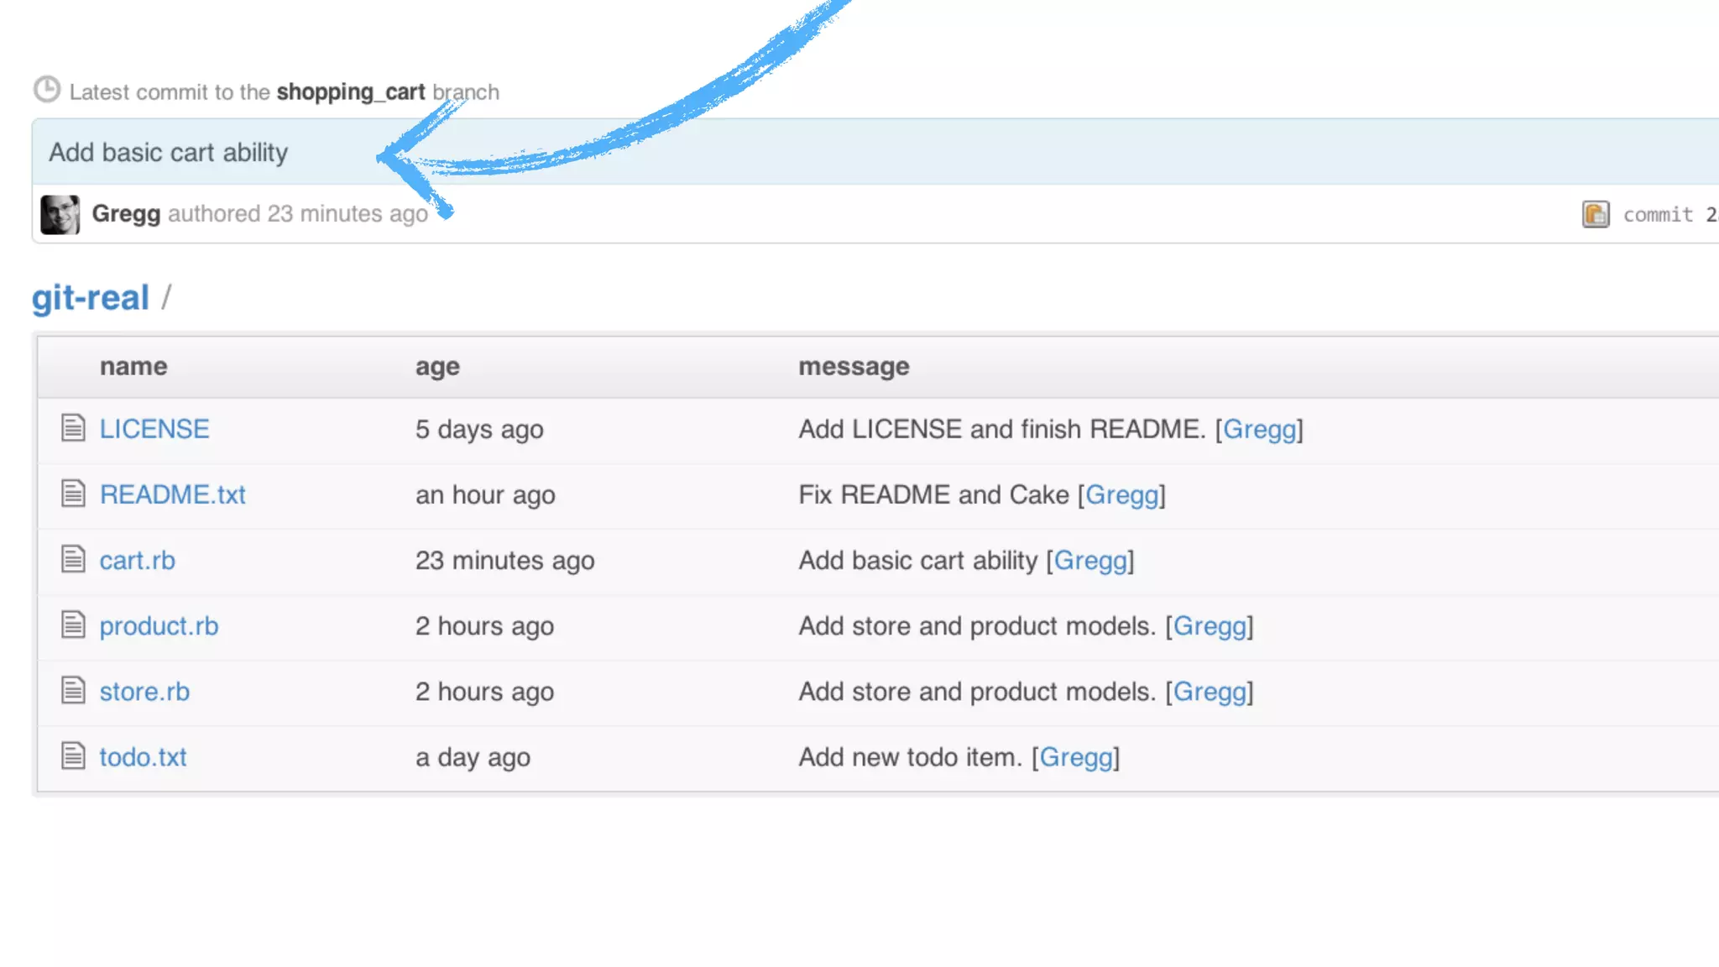This screenshot has width=1719, height=967.
Task: Open todo.txt file
Action: [143, 756]
